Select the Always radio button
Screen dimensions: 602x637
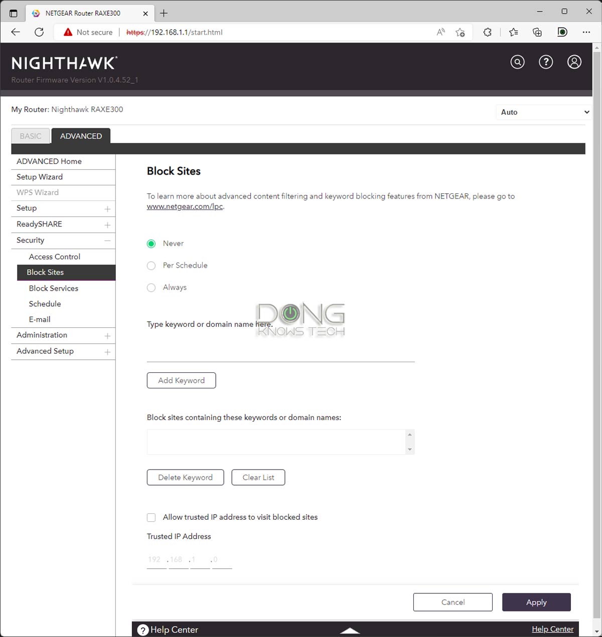click(x=151, y=288)
